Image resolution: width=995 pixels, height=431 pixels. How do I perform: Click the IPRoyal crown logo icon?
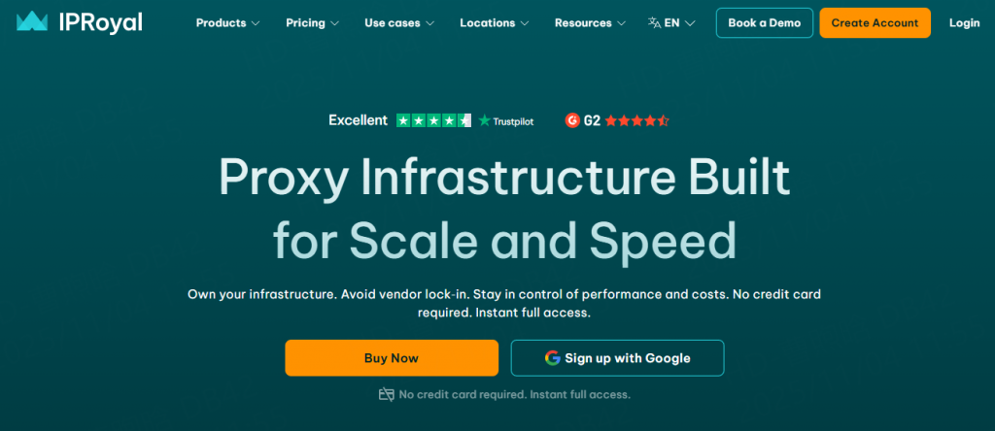(x=32, y=21)
